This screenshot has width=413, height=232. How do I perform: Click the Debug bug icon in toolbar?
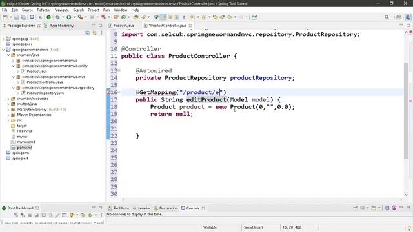coord(57,17)
